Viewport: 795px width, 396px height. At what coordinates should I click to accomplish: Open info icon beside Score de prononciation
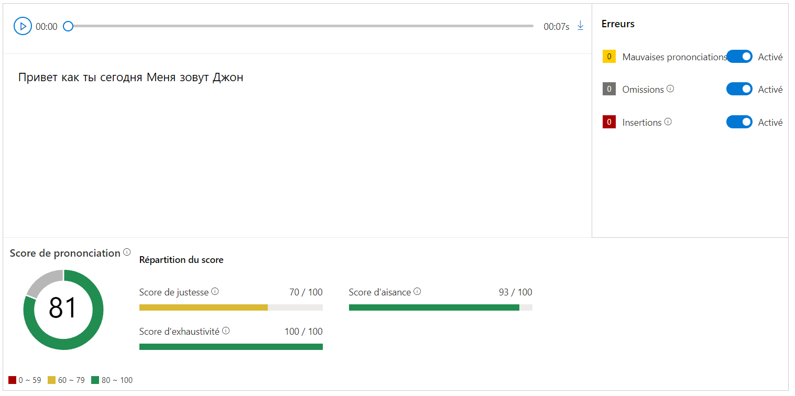[127, 252]
